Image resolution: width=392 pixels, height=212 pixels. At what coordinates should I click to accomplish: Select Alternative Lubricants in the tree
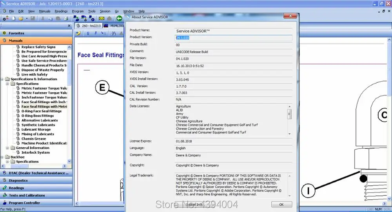coord(40,120)
